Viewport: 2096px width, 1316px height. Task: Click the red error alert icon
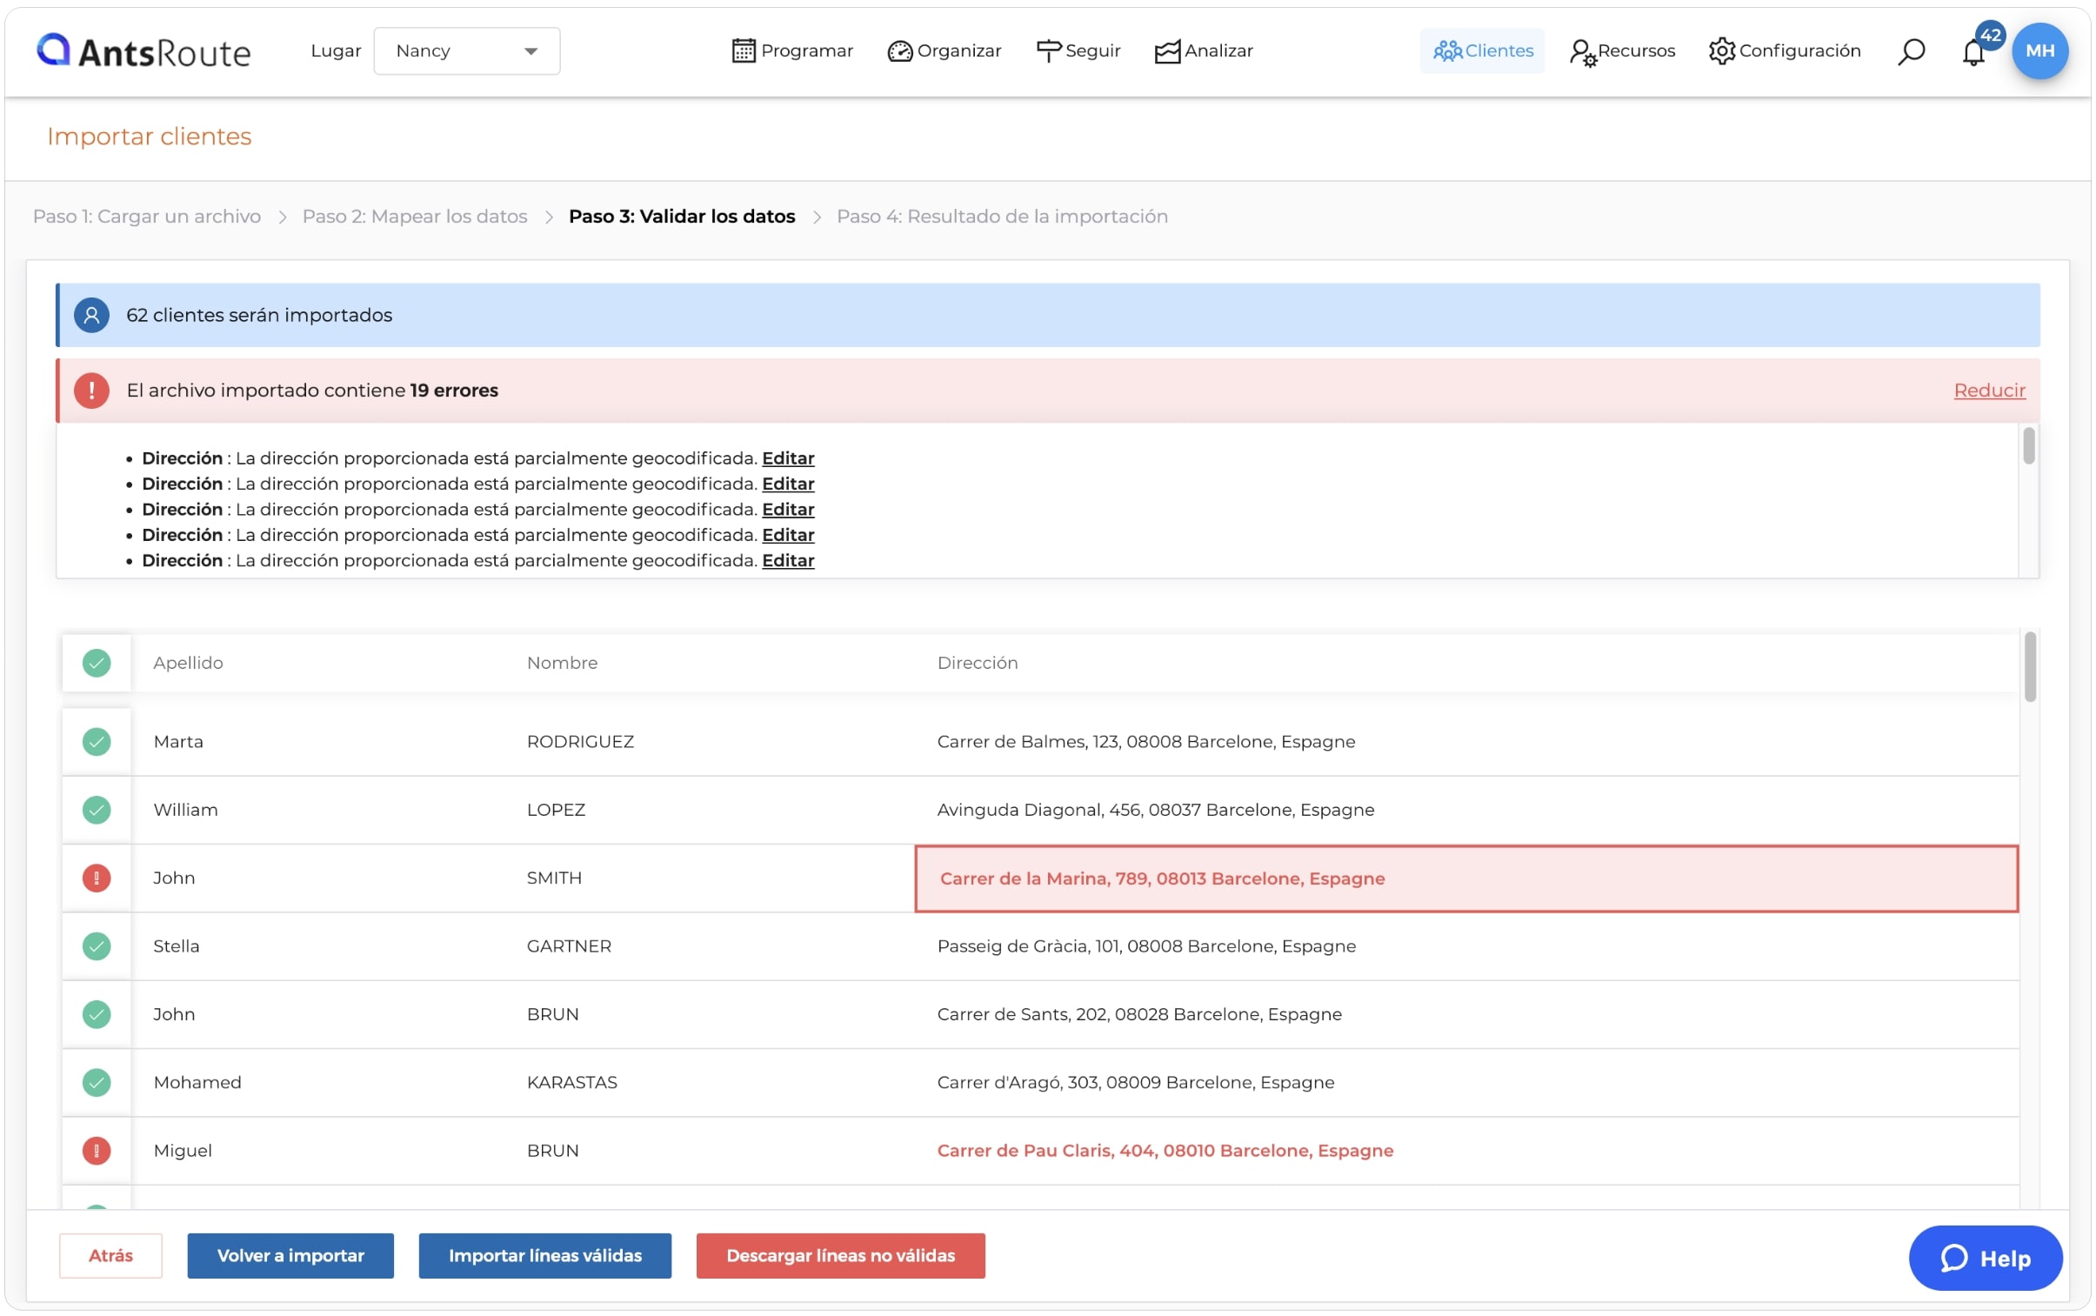click(x=91, y=390)
